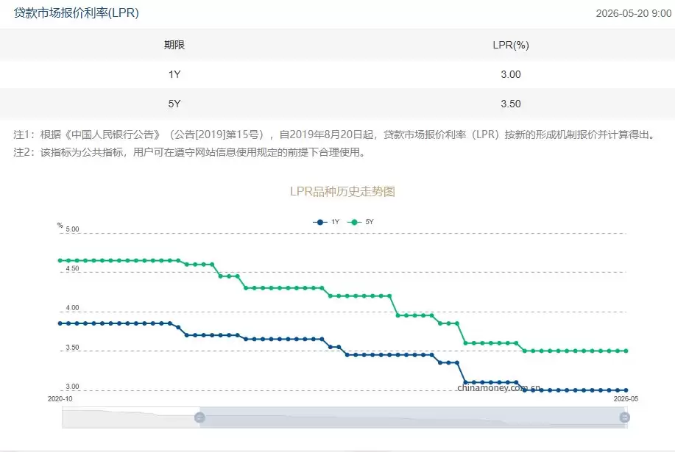Toggle the 1Y series legend entry
The image size is (675, 452).
point(326,222)
